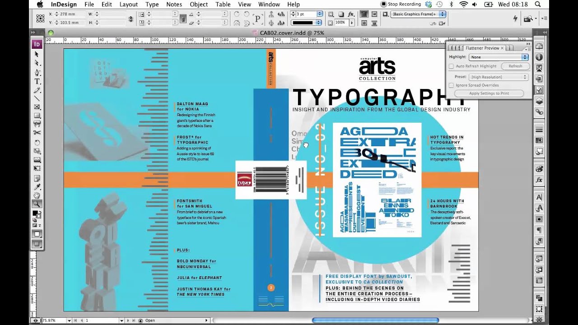Viewport: 578px width, 325px height.
Task: Choose the Rectangle Frame tool
Action: click(x=37, y=107)
